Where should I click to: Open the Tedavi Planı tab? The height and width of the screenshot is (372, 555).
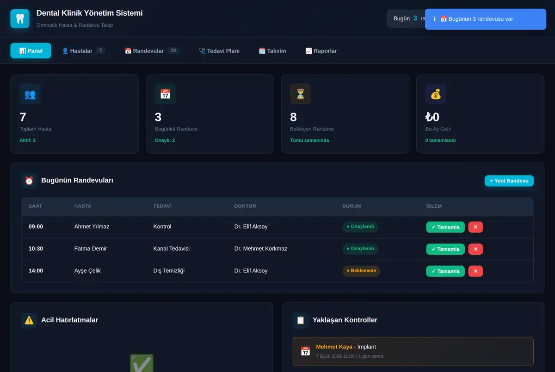coord(219,51)
